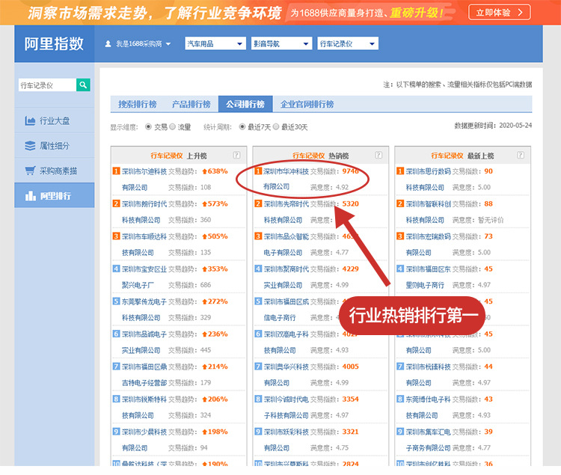The image size is (561, 475).
Task: Open 行业大盘 chart icon in sidebar
Action: coord(30,121)
